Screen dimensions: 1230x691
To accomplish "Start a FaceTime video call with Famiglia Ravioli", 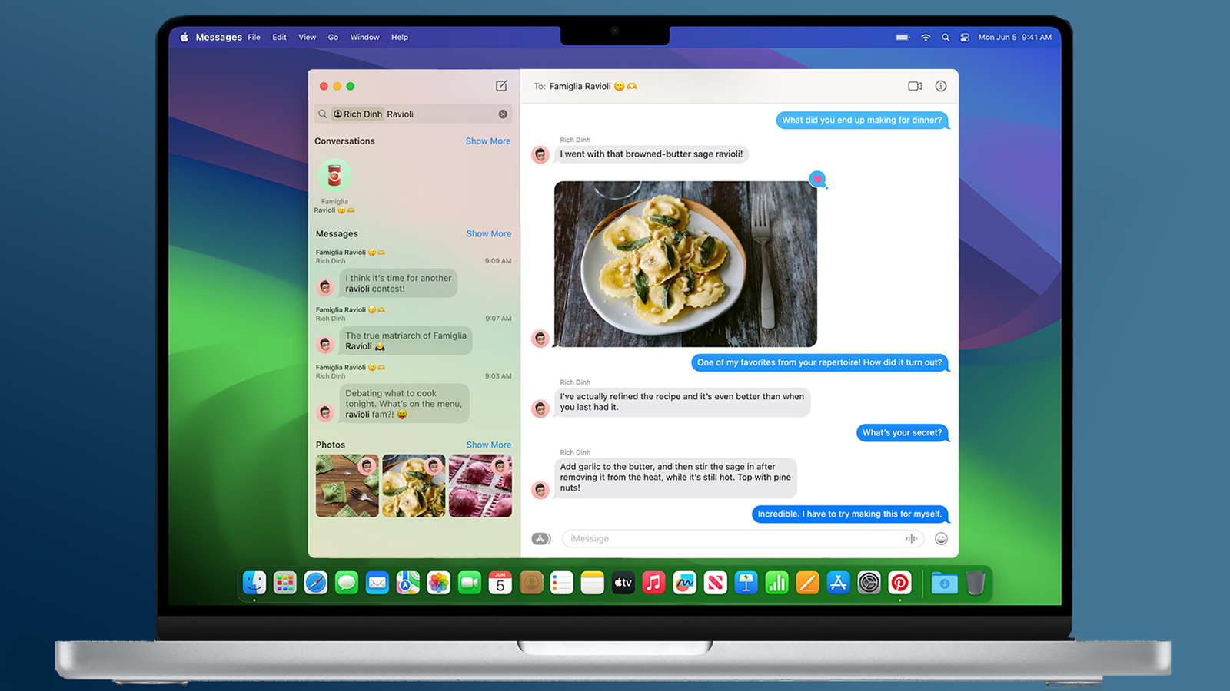I will (x=915, y=86).
